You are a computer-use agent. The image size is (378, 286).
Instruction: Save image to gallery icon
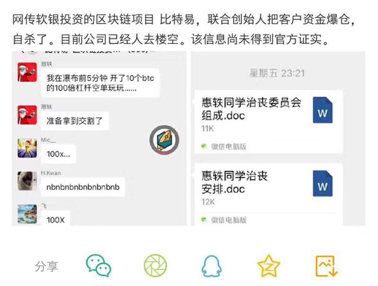[x=326, y=266]
